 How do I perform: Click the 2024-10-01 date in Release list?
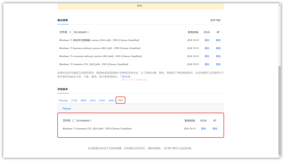point(190,129)
